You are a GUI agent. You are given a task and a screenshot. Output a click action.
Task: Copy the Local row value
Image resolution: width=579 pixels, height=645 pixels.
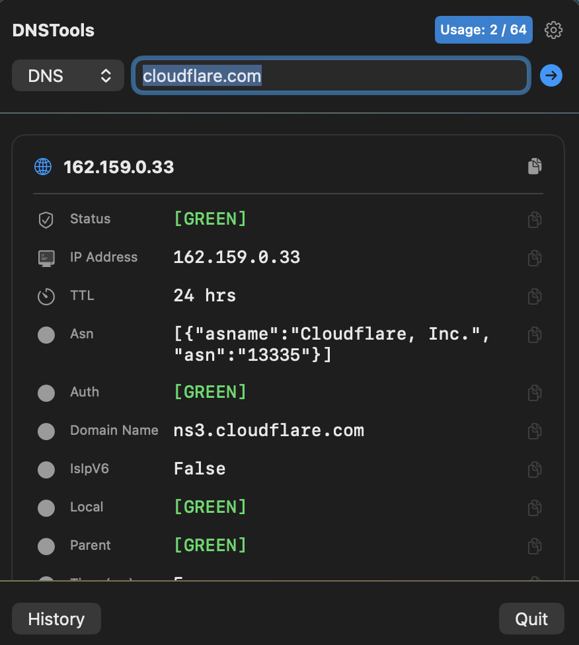pos(535,508)
